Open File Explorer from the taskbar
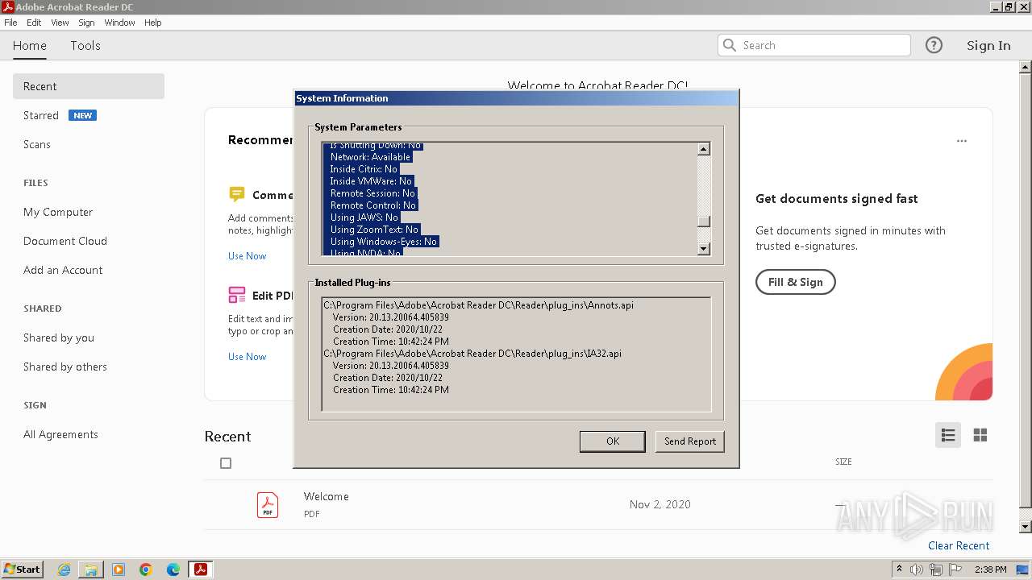Screen dimensions: 1032x580 tap(91, 570)
